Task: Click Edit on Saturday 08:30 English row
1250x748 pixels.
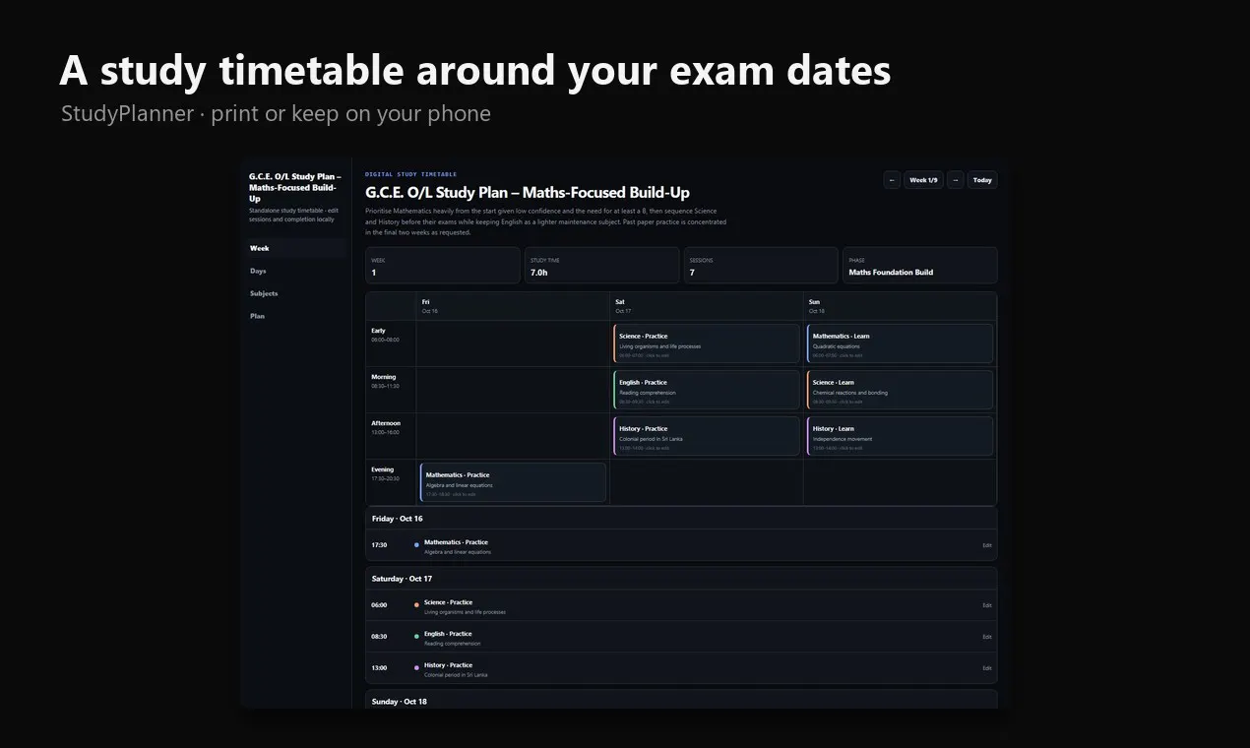Action: coord(987,637)
